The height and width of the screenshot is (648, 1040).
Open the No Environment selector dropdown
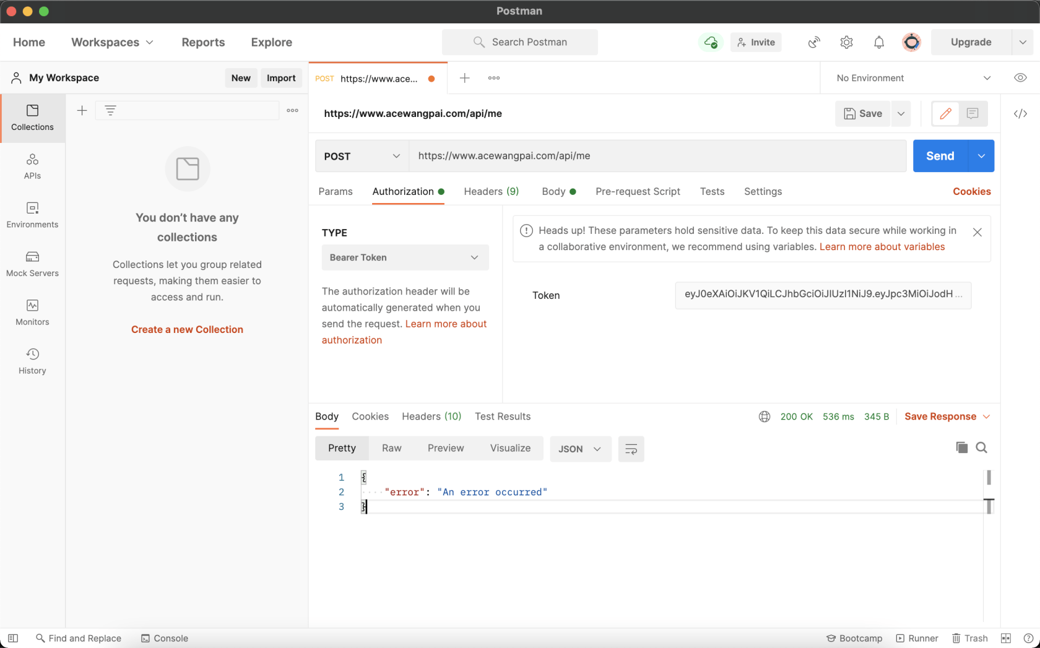point(913,78)
